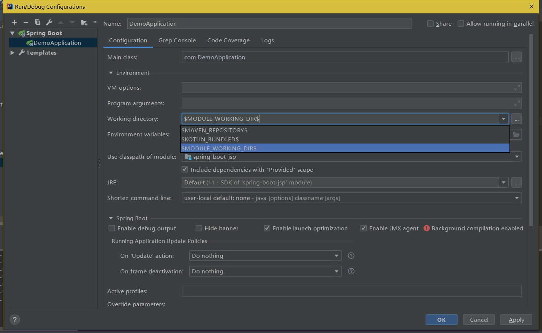Click the Active profiles field
This screenshot has width=542, height=333.
pos(352,291)
